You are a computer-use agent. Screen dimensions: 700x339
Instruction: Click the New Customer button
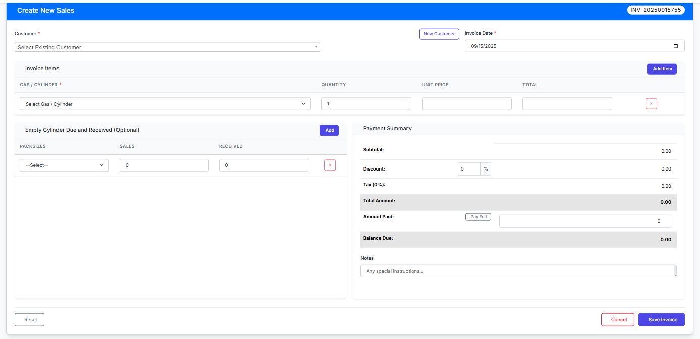tap(439, 34)
